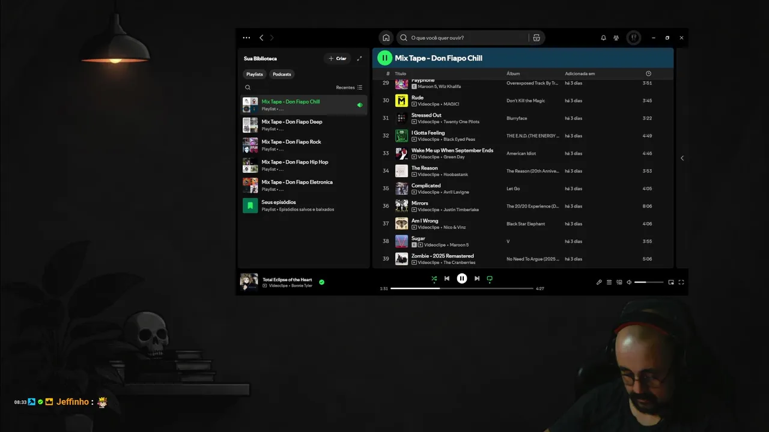Select the track Rude
This screenshot has width=769, height=432.
(x=523, y=100)
